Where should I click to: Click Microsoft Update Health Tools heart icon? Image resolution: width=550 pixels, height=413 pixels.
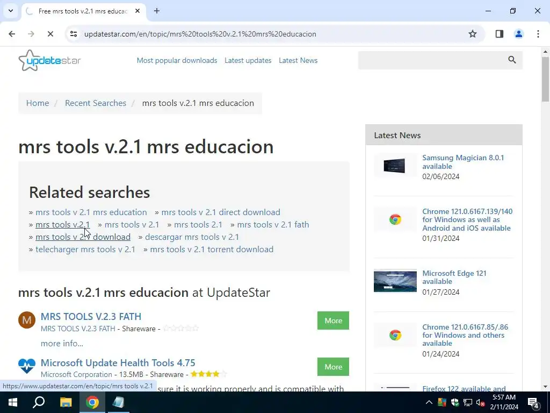pos(27,366)
